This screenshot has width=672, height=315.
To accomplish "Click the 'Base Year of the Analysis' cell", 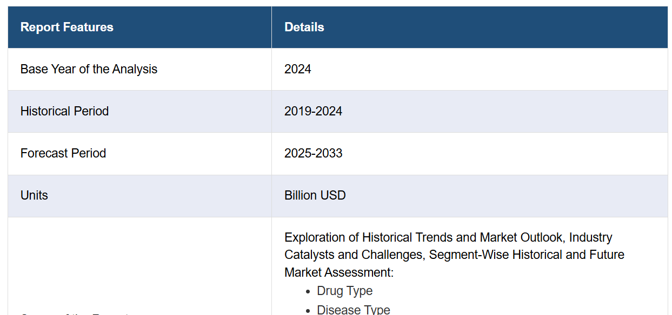I will coord(139,69).
